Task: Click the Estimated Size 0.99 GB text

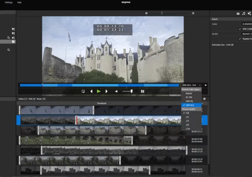Action: point(223,45)
